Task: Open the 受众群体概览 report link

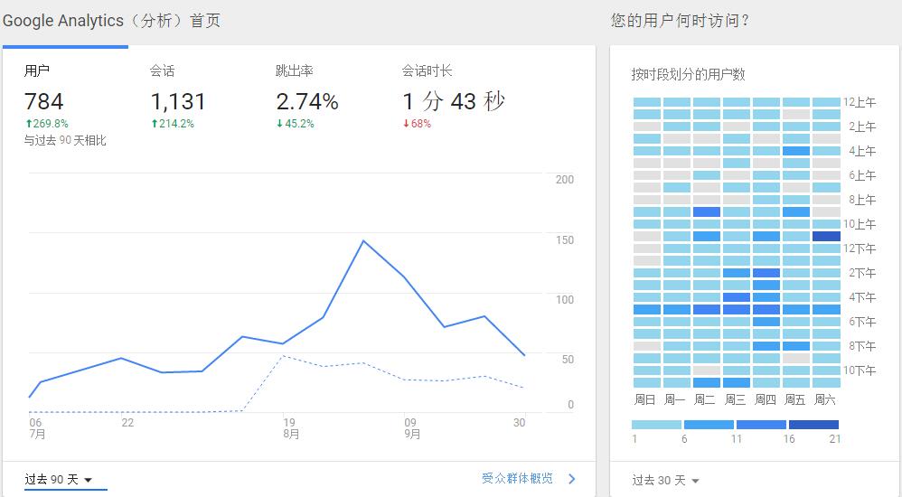Action: click(517, 479)
